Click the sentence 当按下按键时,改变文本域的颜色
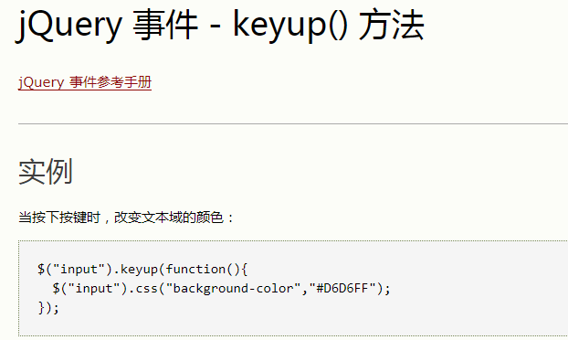Screen dimensions: 568x340 (126, 218)
